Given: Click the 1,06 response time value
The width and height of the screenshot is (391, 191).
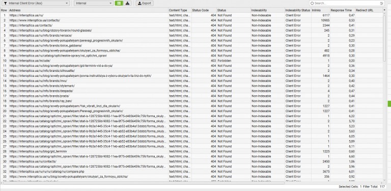Looking at the screenshot, I should (x=352, y=161).
